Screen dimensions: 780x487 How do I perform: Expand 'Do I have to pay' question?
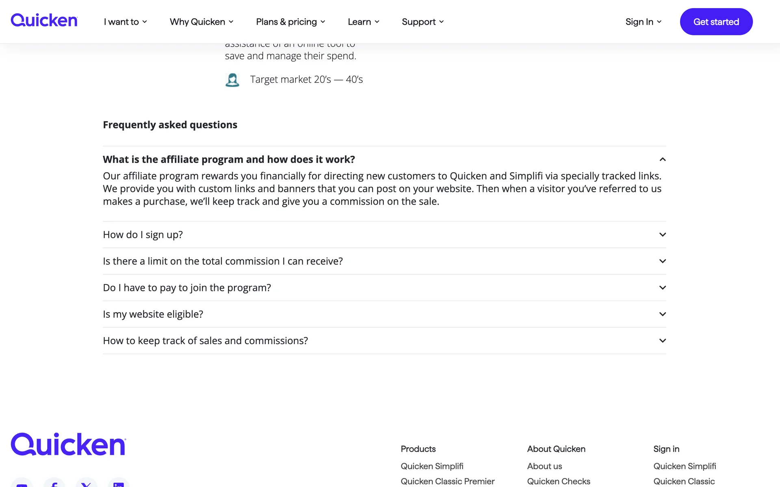pos(662,288)
